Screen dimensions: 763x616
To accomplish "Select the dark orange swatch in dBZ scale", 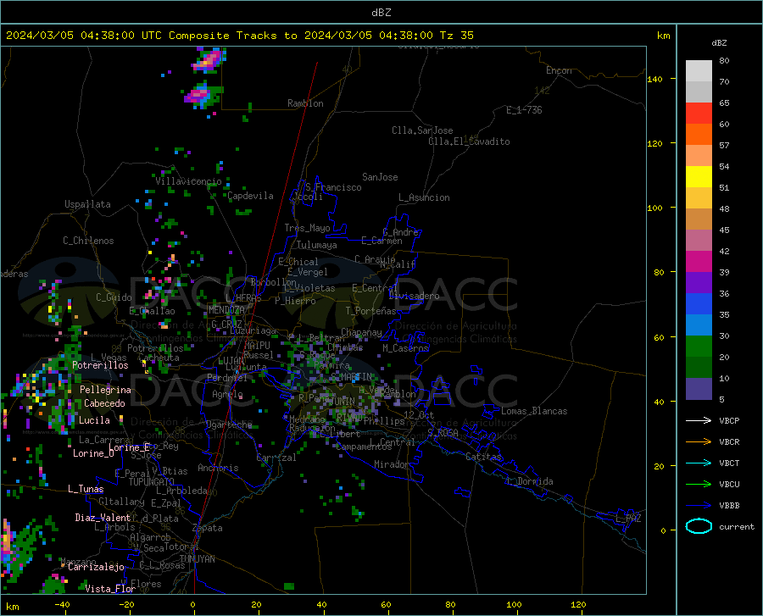I will (x=699, y=135).
